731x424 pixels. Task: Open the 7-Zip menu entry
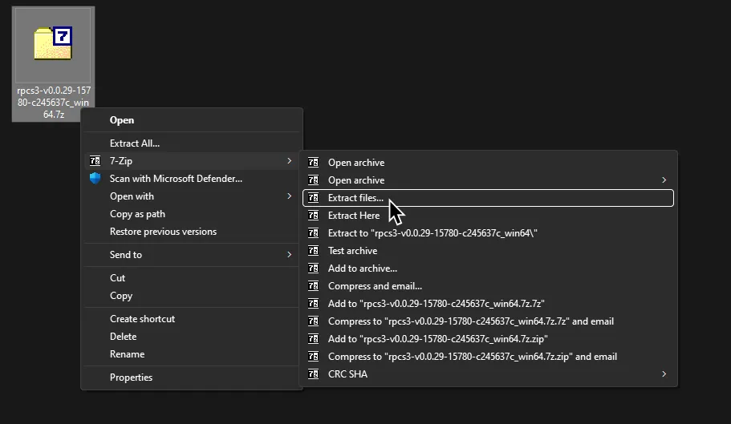(191, 160)
